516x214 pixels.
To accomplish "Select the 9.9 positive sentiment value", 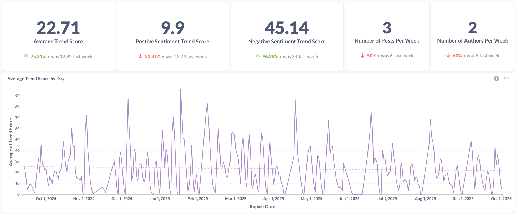I will click(172, 28).
